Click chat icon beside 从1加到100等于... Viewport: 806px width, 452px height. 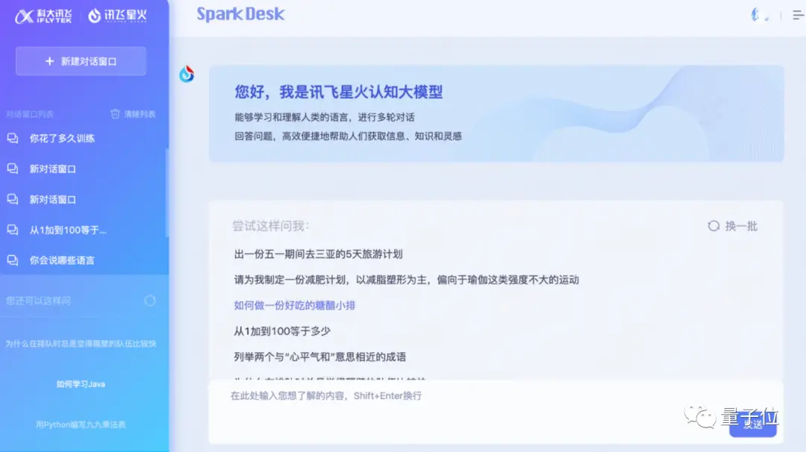click(x=13, y=230)
